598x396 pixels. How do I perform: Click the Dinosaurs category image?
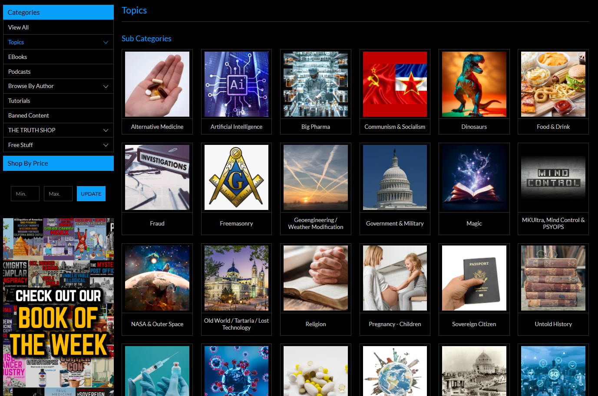(x=474, y=84)
